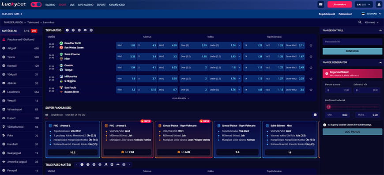
Task: Expand Kuva rohkem under Top Matšid
Action: click(x=181, y=98)
